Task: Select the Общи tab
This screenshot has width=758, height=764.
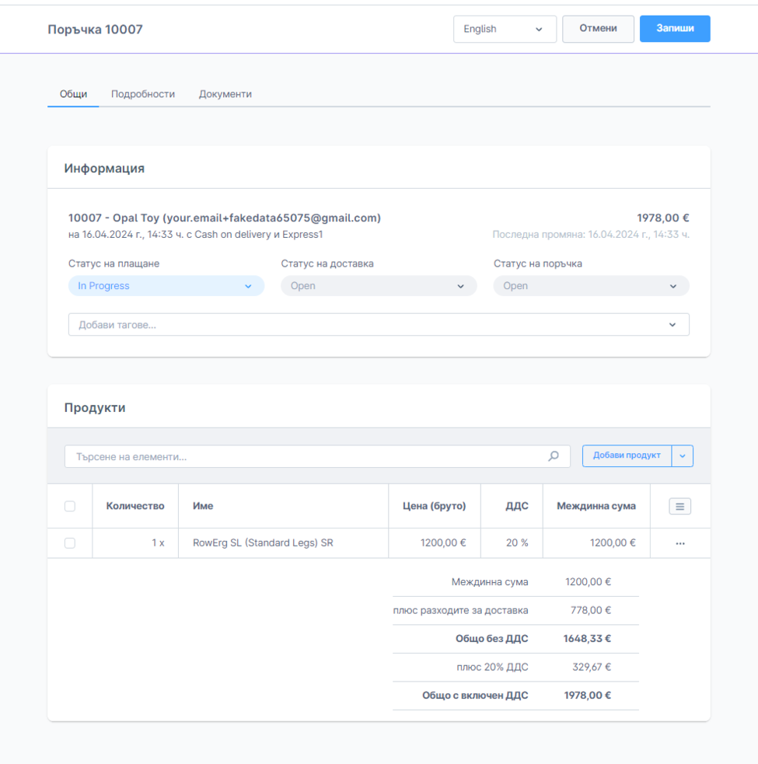Action: tap(73, 94)
